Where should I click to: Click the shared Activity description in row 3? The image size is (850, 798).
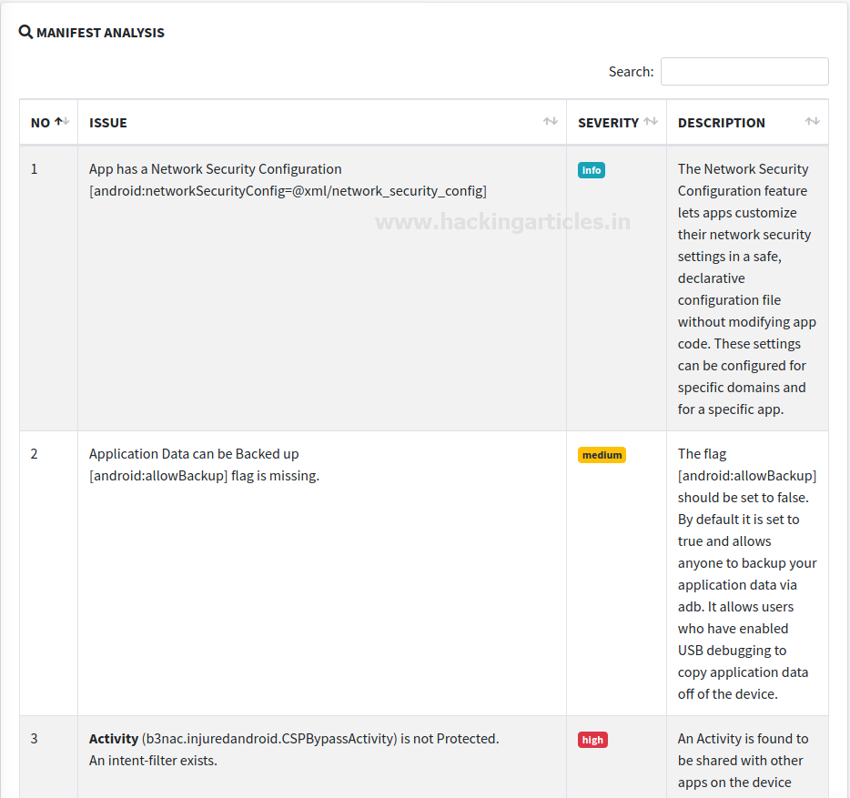point(743,760)
